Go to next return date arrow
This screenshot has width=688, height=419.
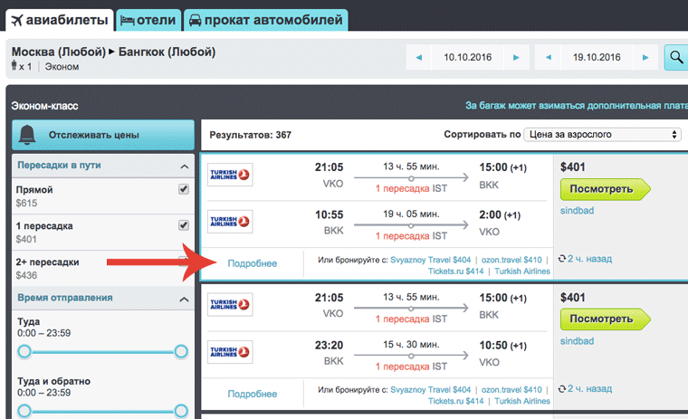pos(645,58)
